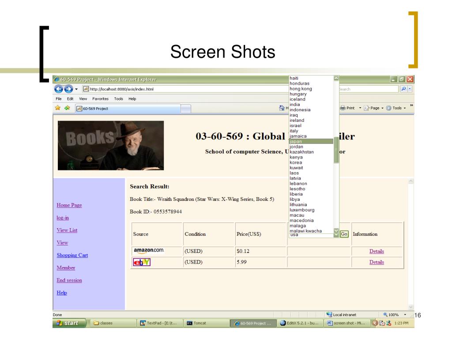The width and height of the screenshot is (452, 339).
Task: Open the Member link
Action: 66,267
